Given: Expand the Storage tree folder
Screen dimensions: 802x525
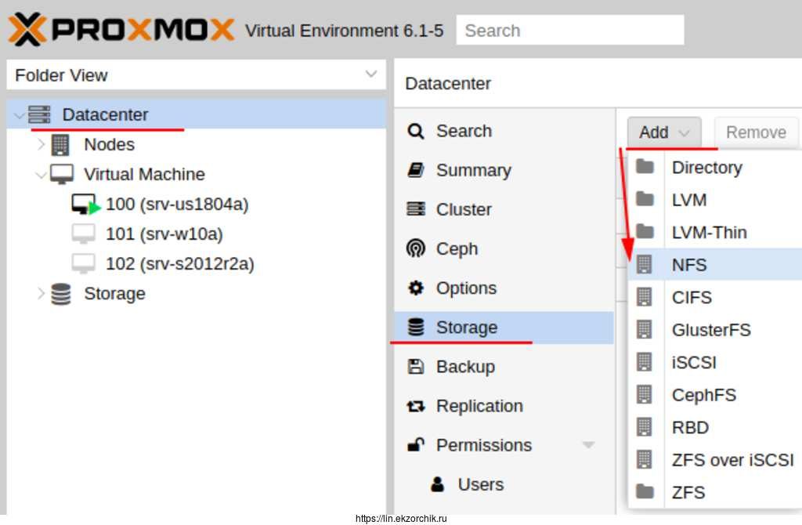Looking at the screenshot, I should [42, 294].
